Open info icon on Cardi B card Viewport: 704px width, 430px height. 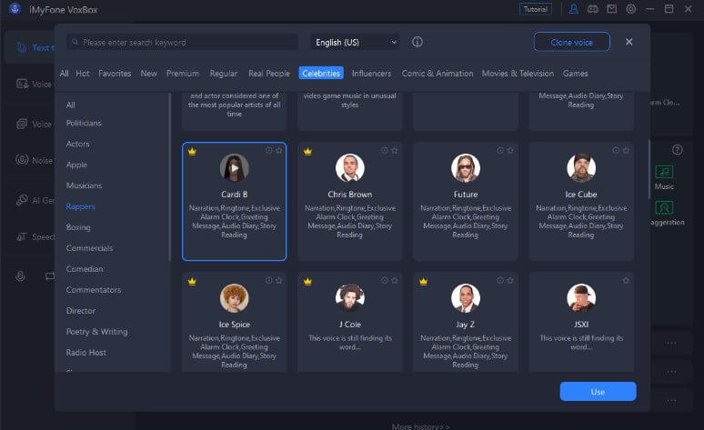click(x=268, y=150)
